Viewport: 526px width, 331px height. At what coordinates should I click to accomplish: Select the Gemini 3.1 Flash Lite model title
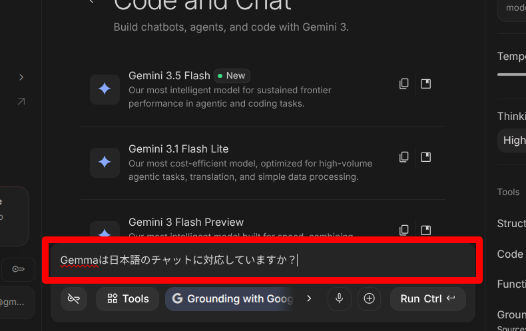tap(178, 149)
